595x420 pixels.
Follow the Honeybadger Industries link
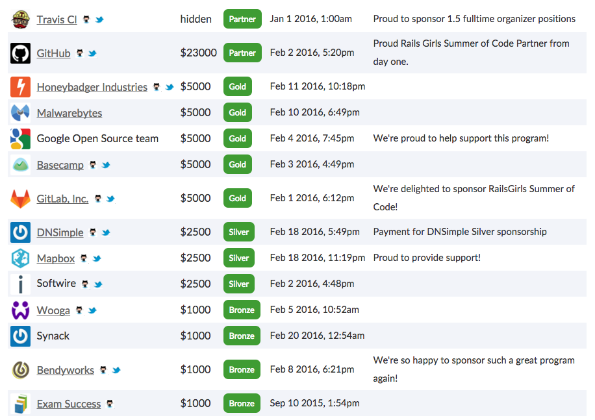[92, 87]
